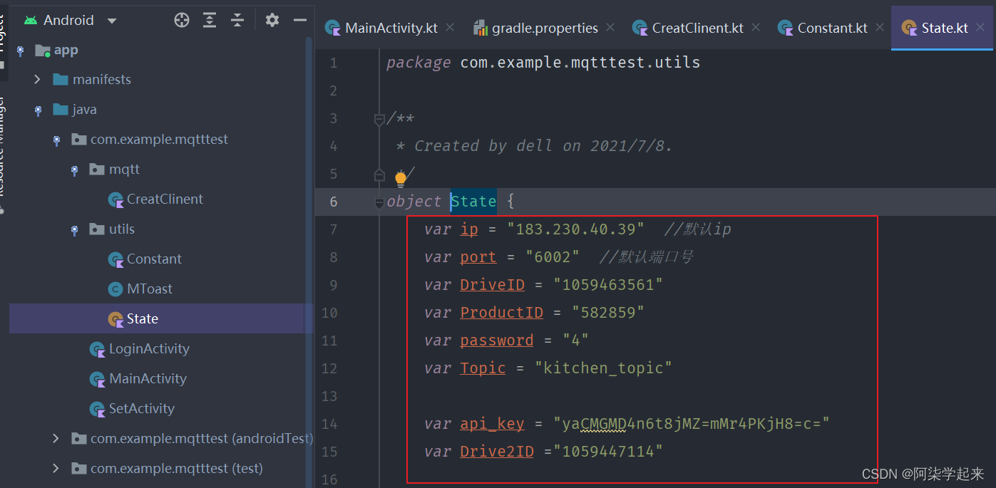Image resolution: width=996 pixels, height=488 pixels.
Task: Close the State.kt tab
Action: pos(981,28)
